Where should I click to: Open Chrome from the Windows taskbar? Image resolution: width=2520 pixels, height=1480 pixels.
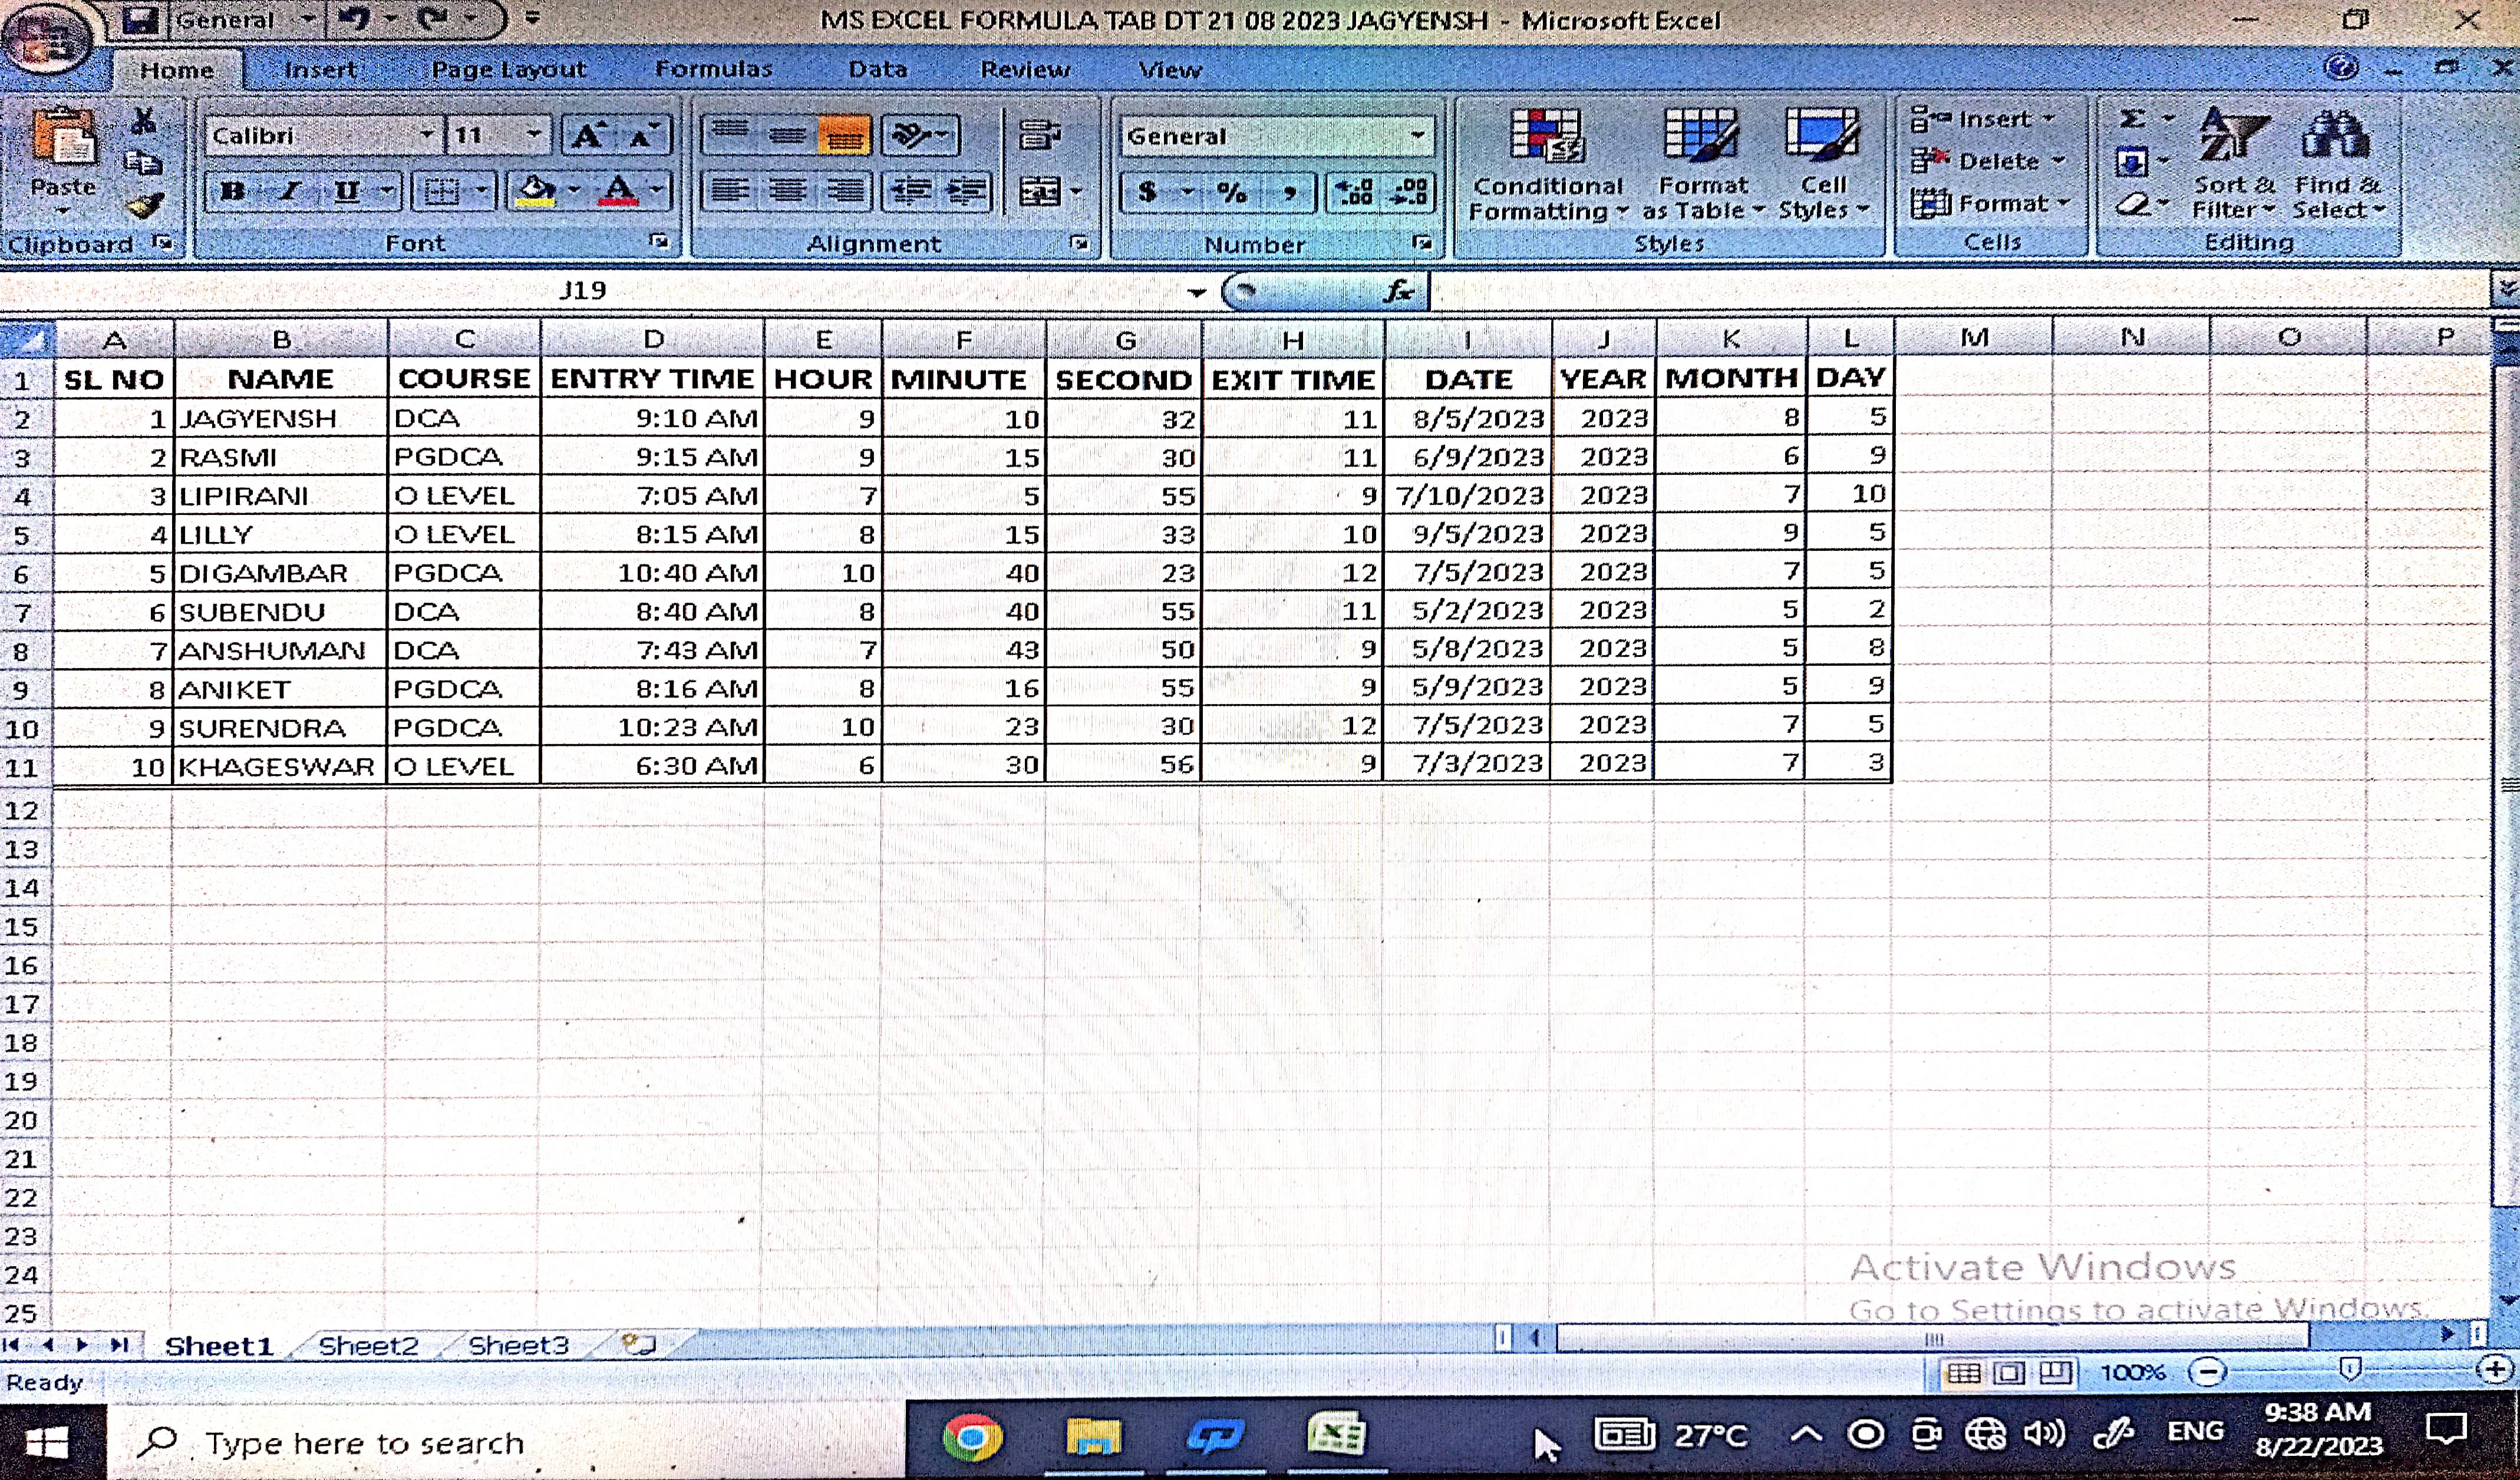coord(971,1438)
